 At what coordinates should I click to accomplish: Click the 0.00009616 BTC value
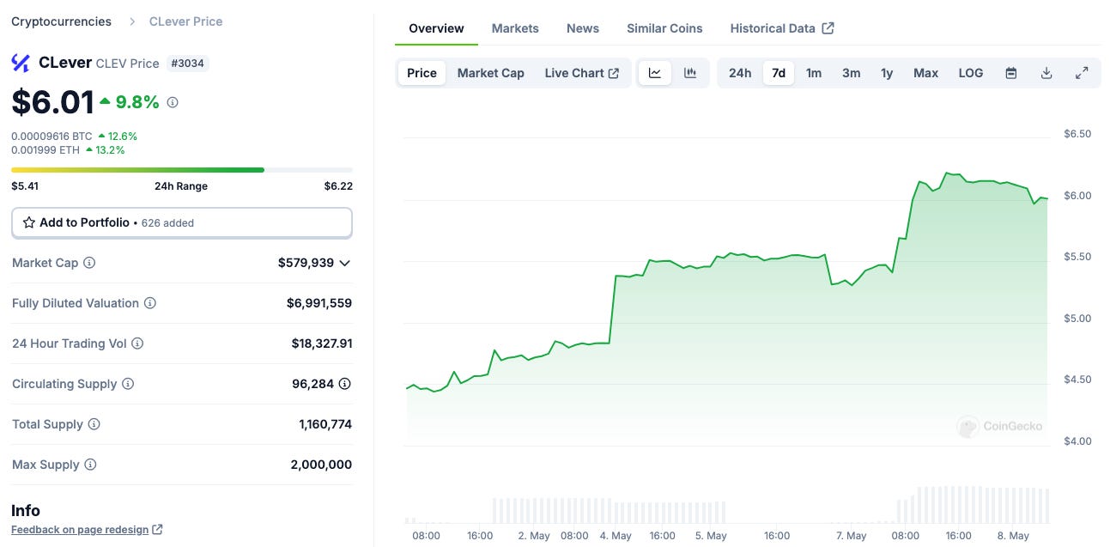pos(52,137)
